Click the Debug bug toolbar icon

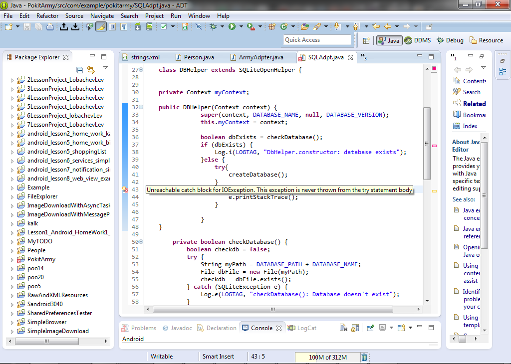tap(213, 27)
